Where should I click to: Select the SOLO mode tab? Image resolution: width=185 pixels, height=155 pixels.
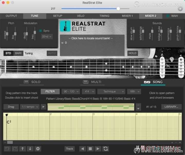pyautogui.click(x=32, y=82)
